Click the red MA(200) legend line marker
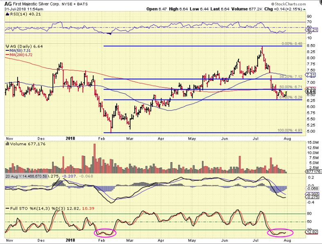The image size is (322, 244). click(x=7, y=55)
